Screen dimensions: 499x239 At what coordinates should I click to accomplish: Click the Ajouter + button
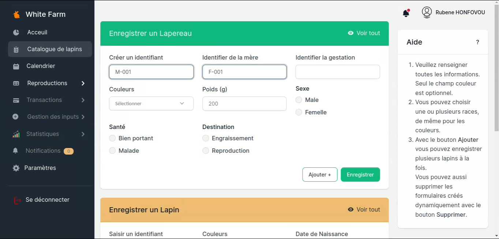(319, 175)
